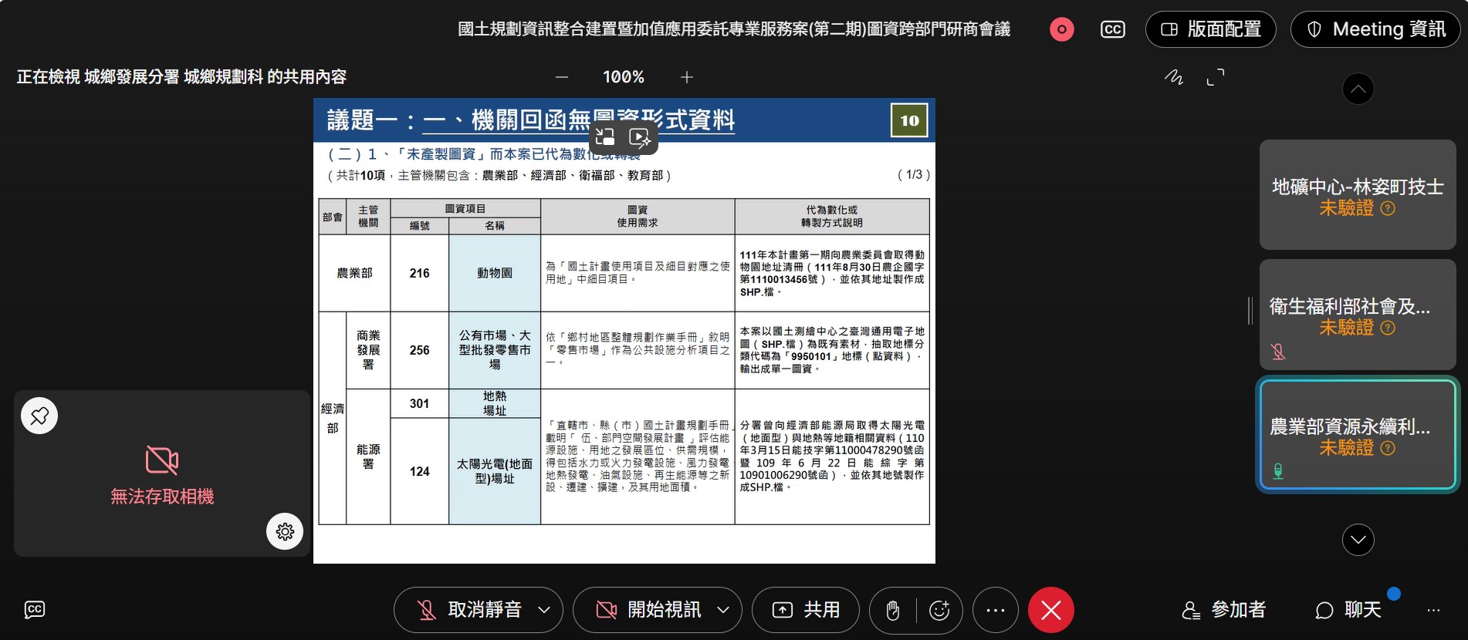Click unverified help icon for 衛生福利部
This screenshot has height=640, width=1468.
pos(1388,328)
